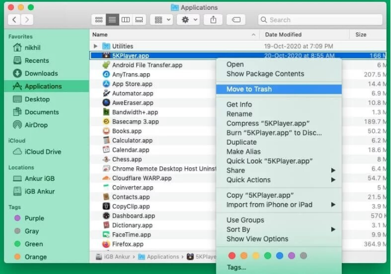Choose Make Alias from context menu

click(279, 152)
